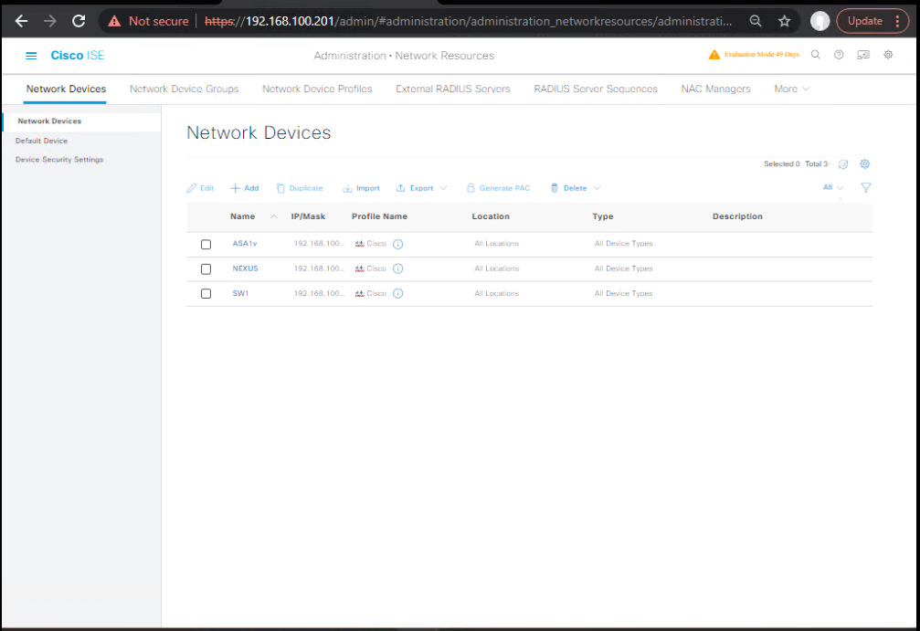Select the ASA1v checkbox
The width and height of the screenshot is (920, 631).
click(x=206, y=244)
